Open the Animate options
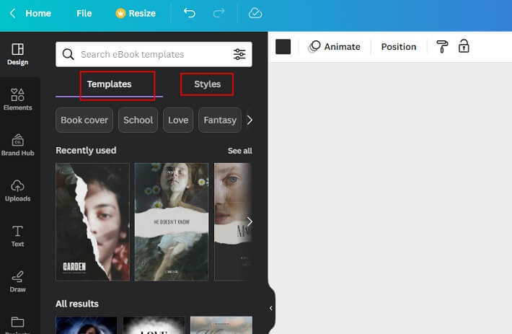The width and height of the screenshot is (512, 334). (x=335, y=47)
